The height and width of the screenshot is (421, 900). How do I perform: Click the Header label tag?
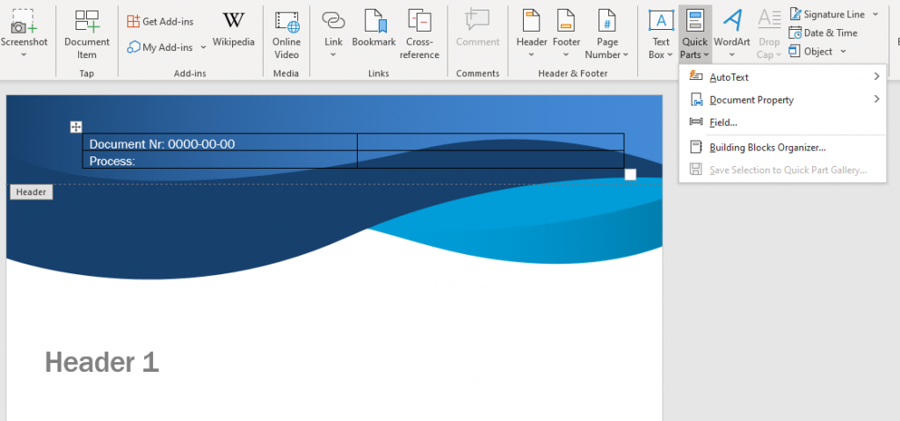[x=31, y=192]
